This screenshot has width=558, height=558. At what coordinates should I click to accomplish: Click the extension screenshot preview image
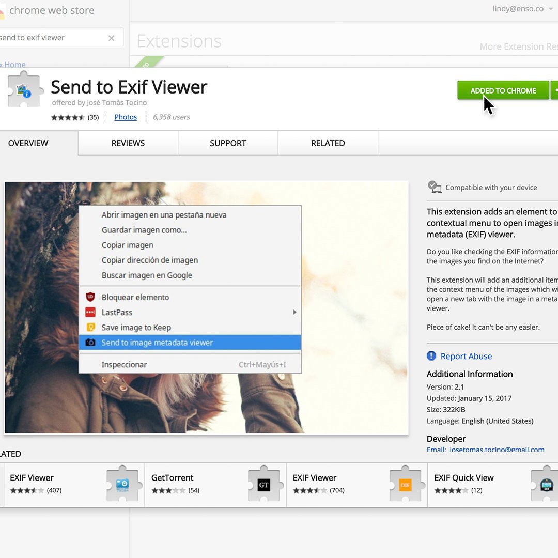206,308
